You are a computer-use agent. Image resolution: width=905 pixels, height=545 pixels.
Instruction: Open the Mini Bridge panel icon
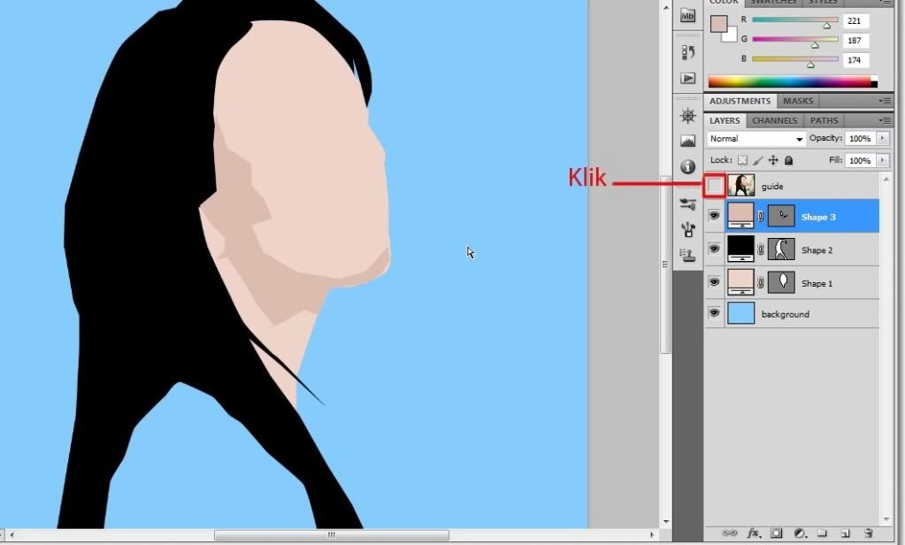[687, 16]
